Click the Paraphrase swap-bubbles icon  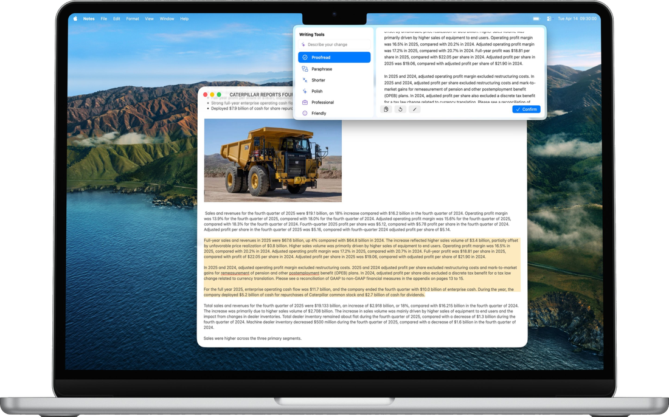click(305, 69)
